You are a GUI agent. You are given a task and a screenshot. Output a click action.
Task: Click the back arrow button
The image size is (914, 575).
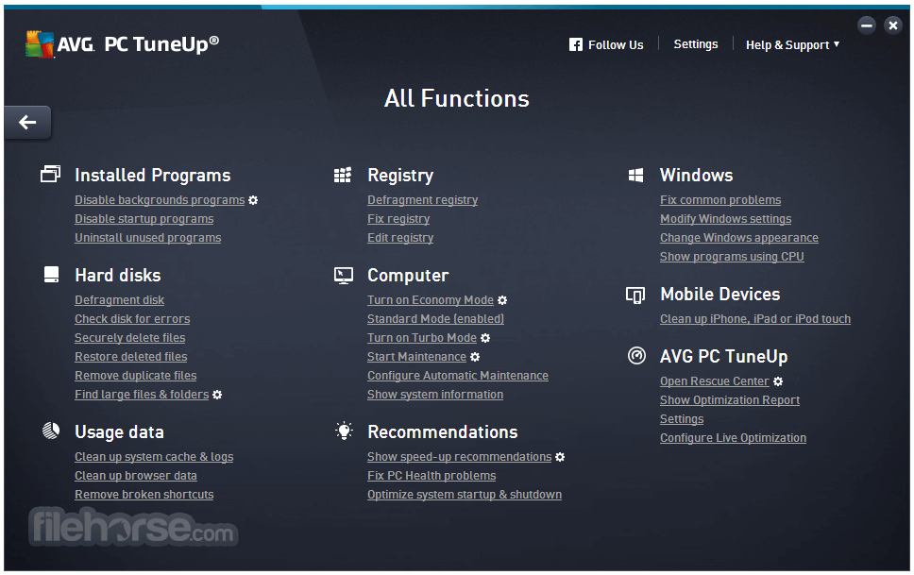27,123
